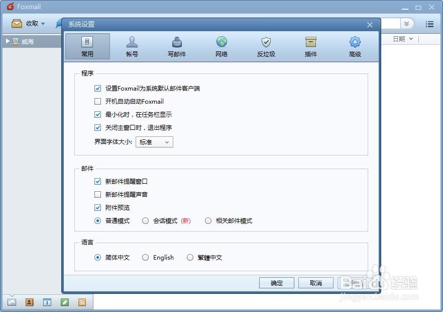This screenshot has width=443, height=312.
Task: Maximize the Foxmail main window
Action: pos(418,8)
